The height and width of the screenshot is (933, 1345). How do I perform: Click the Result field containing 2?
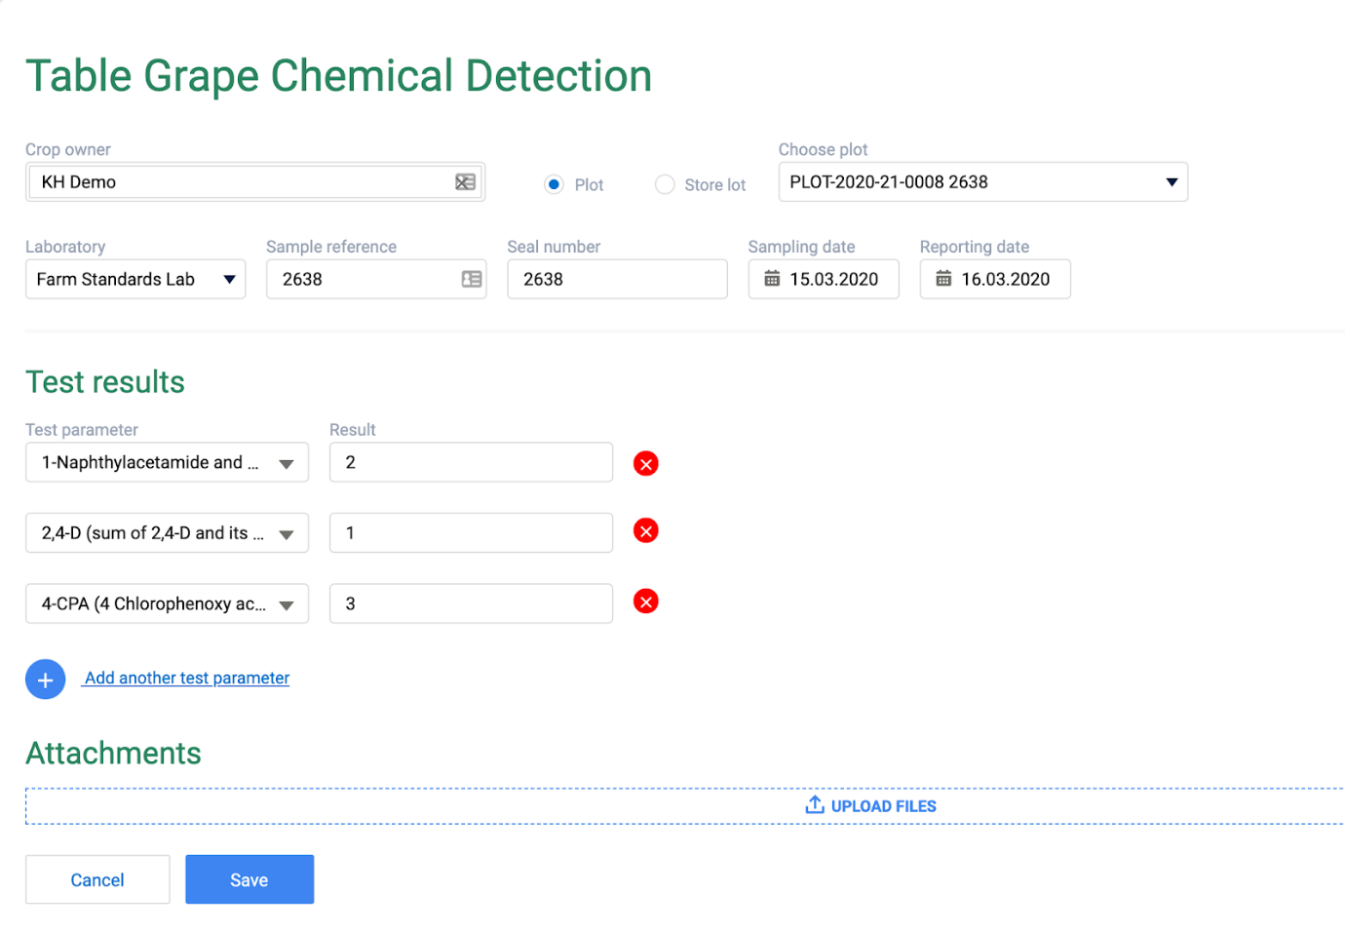471,462
